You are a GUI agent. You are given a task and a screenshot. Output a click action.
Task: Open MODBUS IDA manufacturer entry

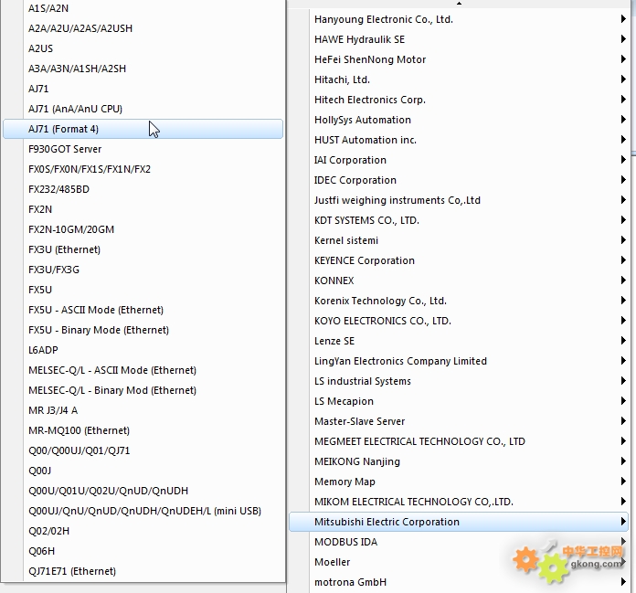pyautogui.click(x=459, y=542)
